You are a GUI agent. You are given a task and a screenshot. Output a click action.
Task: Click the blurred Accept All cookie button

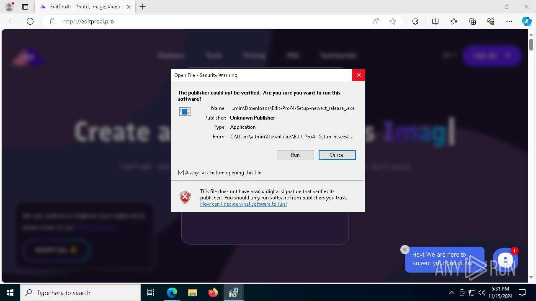pos(56,250)
